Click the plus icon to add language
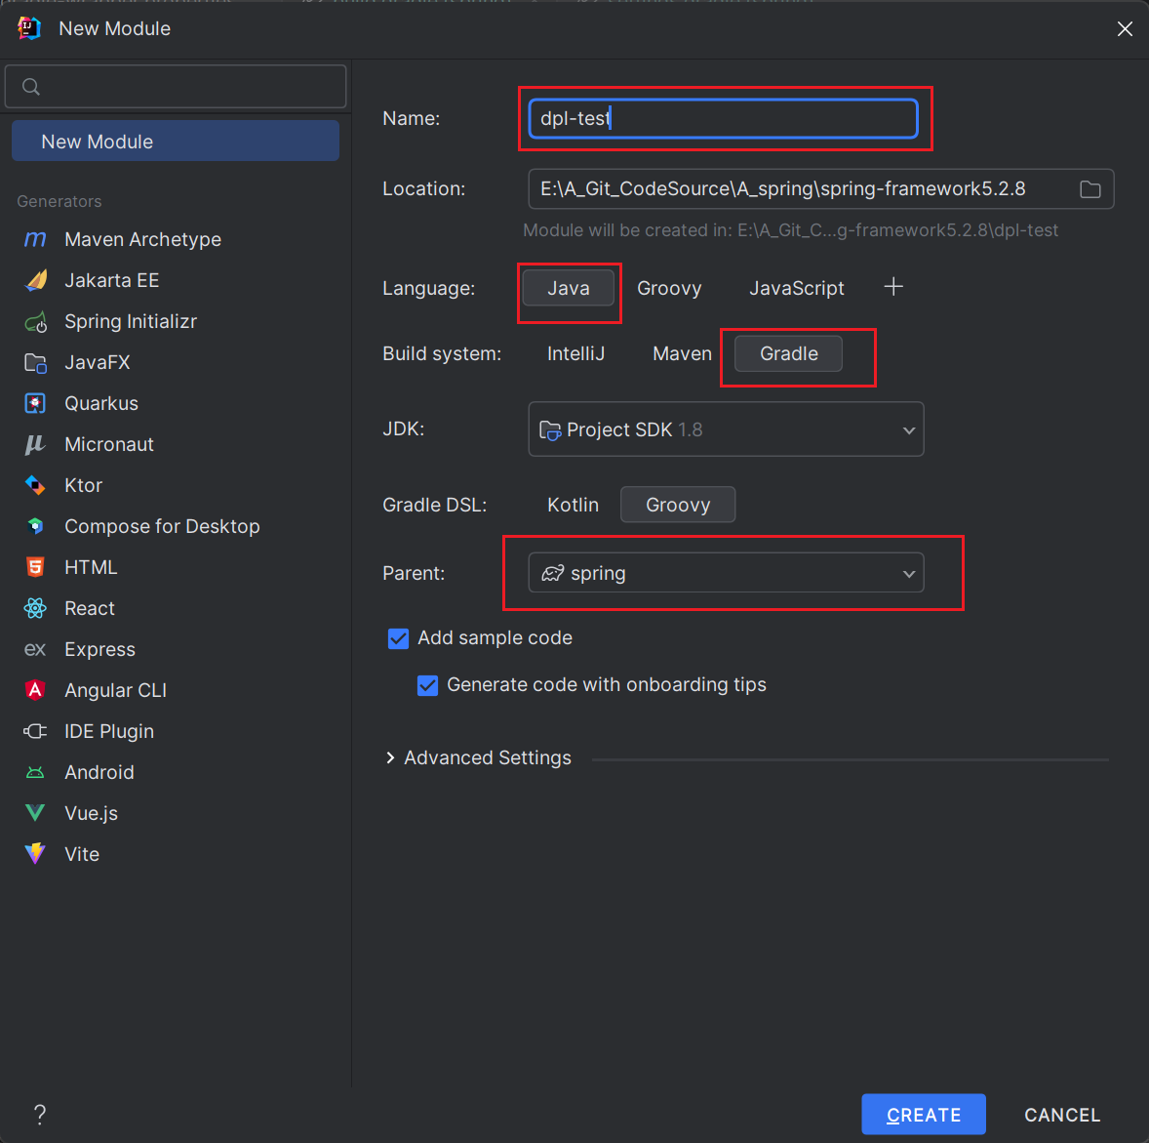The height and width of the screenshot is (1143, 1149). tap(893, 287)
